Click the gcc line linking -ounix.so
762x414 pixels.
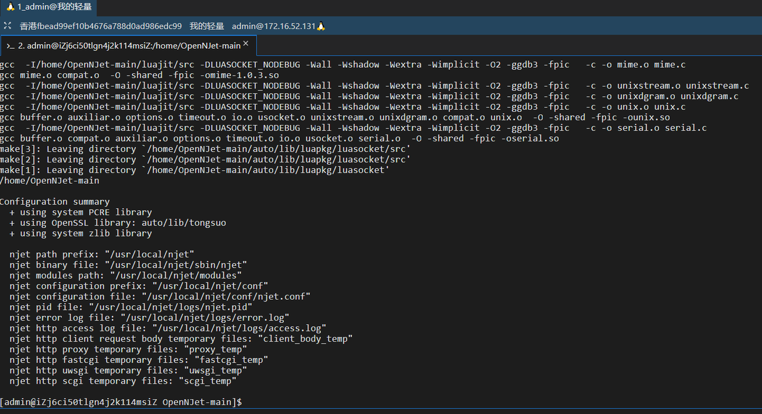click(x=335, y=117)
